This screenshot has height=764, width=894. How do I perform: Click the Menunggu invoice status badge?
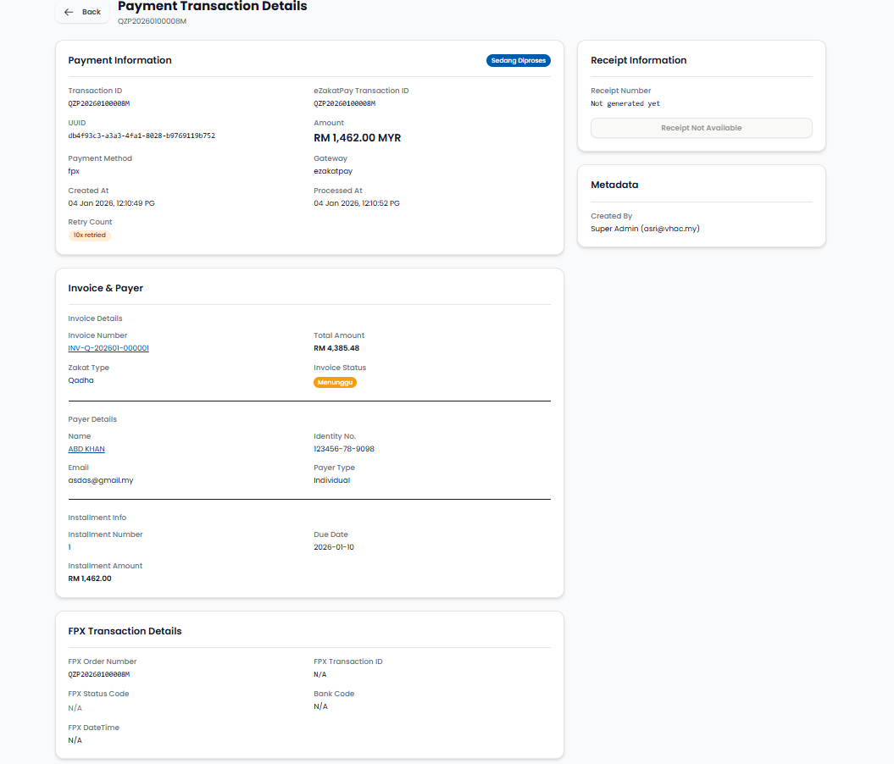335,383
